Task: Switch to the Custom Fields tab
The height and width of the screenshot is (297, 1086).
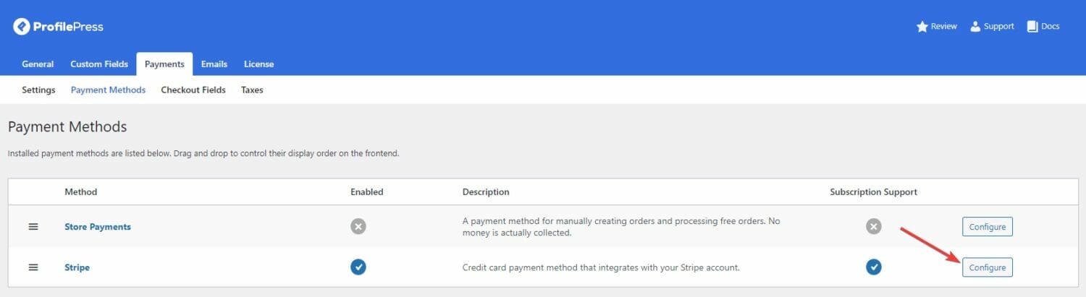Action: tap(99, 64)
